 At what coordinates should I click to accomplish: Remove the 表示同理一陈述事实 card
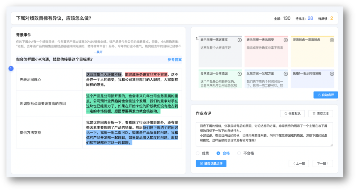[x=240, y=40]
